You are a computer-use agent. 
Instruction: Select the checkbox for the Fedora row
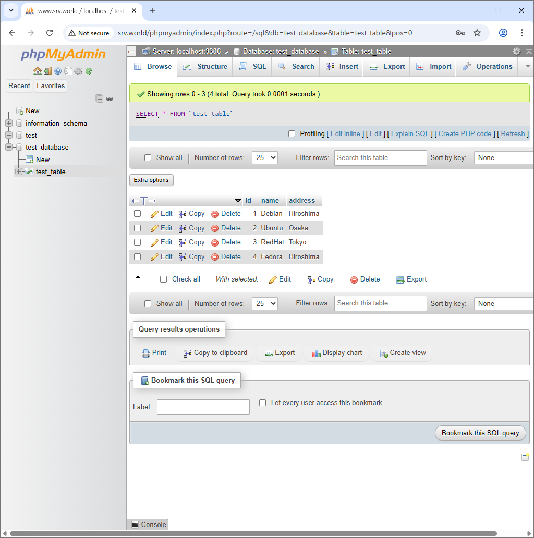click(x=137, y=256)
